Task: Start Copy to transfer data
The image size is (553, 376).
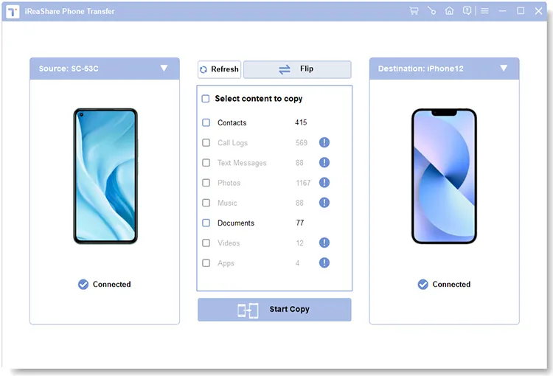Action: (x=274, y=310)
